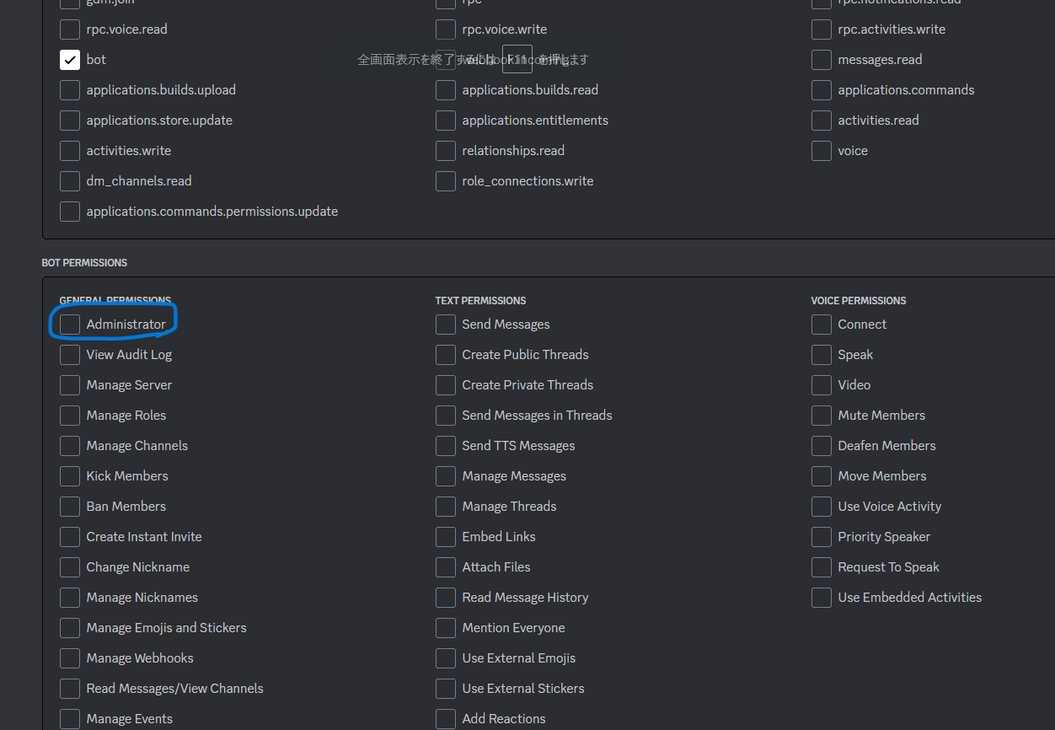1055x730 pixels.
Task: Check the Manage Roles box
Action: (70, 416)
